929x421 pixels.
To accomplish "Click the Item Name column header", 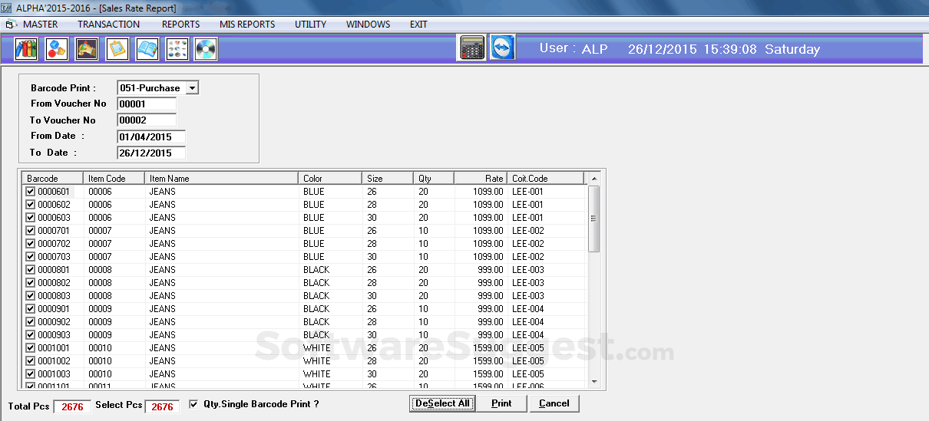I will (222, 178).
